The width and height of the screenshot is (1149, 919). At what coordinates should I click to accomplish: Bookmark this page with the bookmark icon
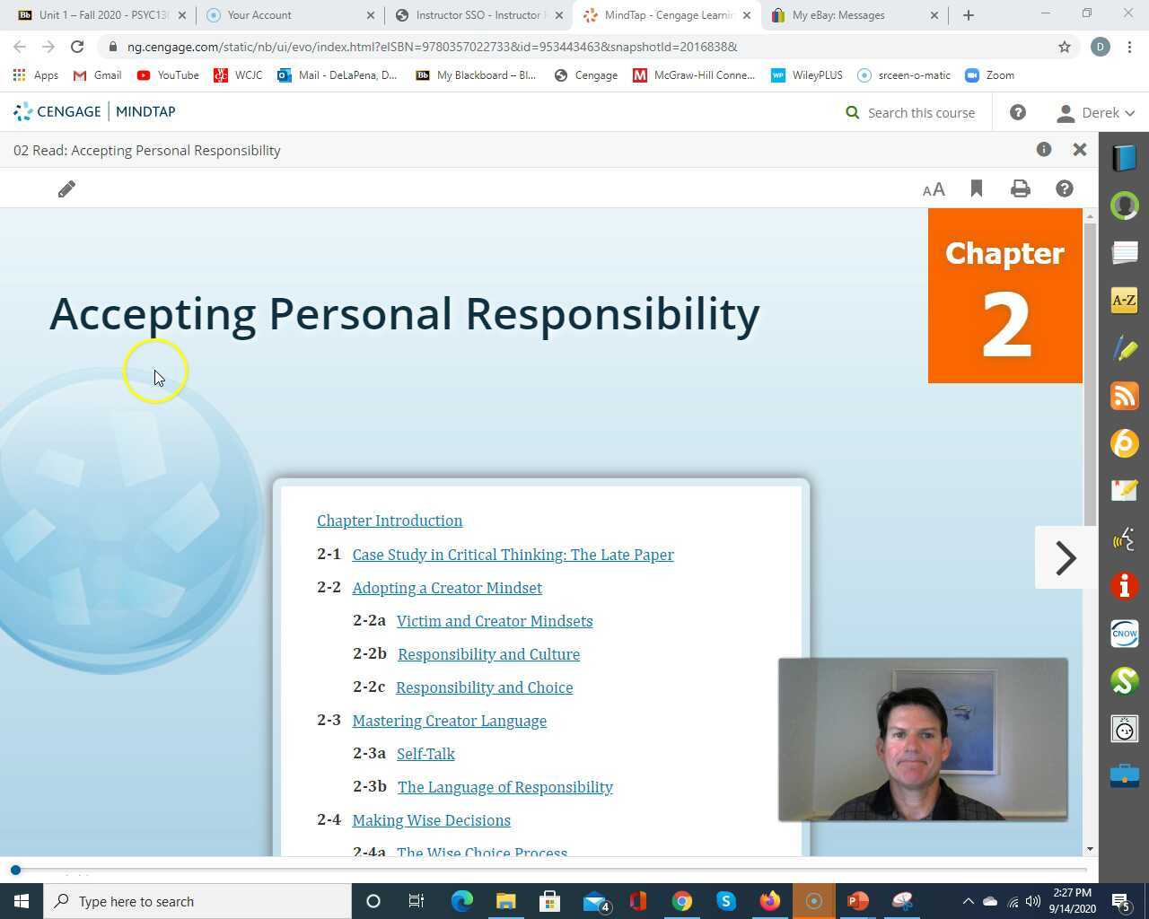(977, 188)
